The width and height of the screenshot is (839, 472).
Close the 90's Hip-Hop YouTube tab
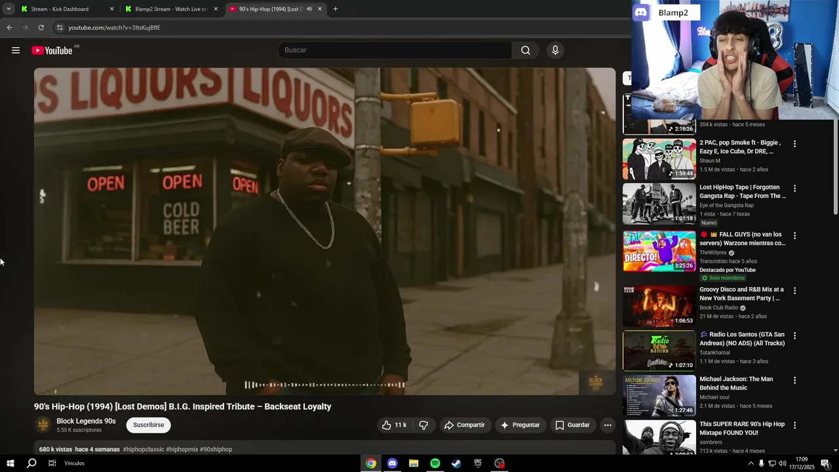pyautogui.click(x=320, y=9)
